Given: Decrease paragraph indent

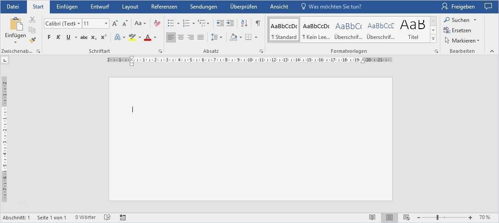Looking at the screenshot, I should point(220,23).
